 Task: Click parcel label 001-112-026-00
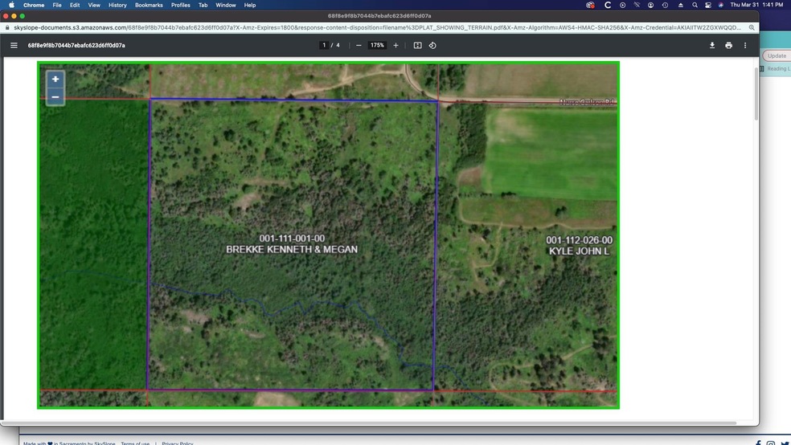pyautogui.click(x=579, y=240)
